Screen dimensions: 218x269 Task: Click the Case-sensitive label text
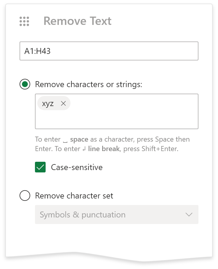click(77, 167)
